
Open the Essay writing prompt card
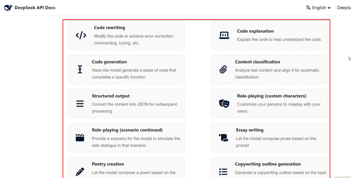click(250, 130)
